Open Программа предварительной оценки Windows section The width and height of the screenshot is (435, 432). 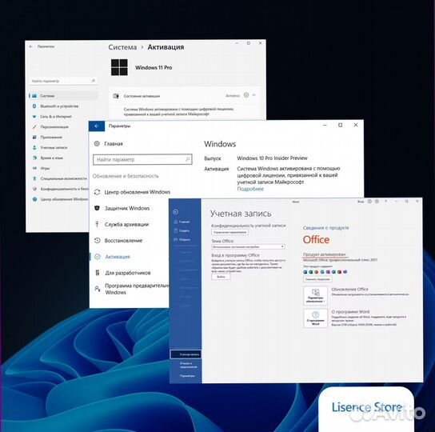pyautogui.click(x=131, y=289)
